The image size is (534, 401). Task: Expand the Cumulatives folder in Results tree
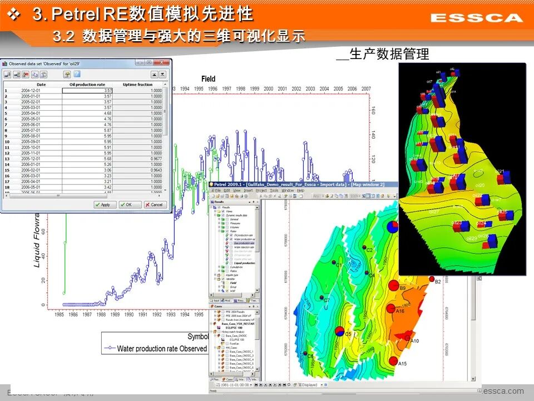(219, 267)
